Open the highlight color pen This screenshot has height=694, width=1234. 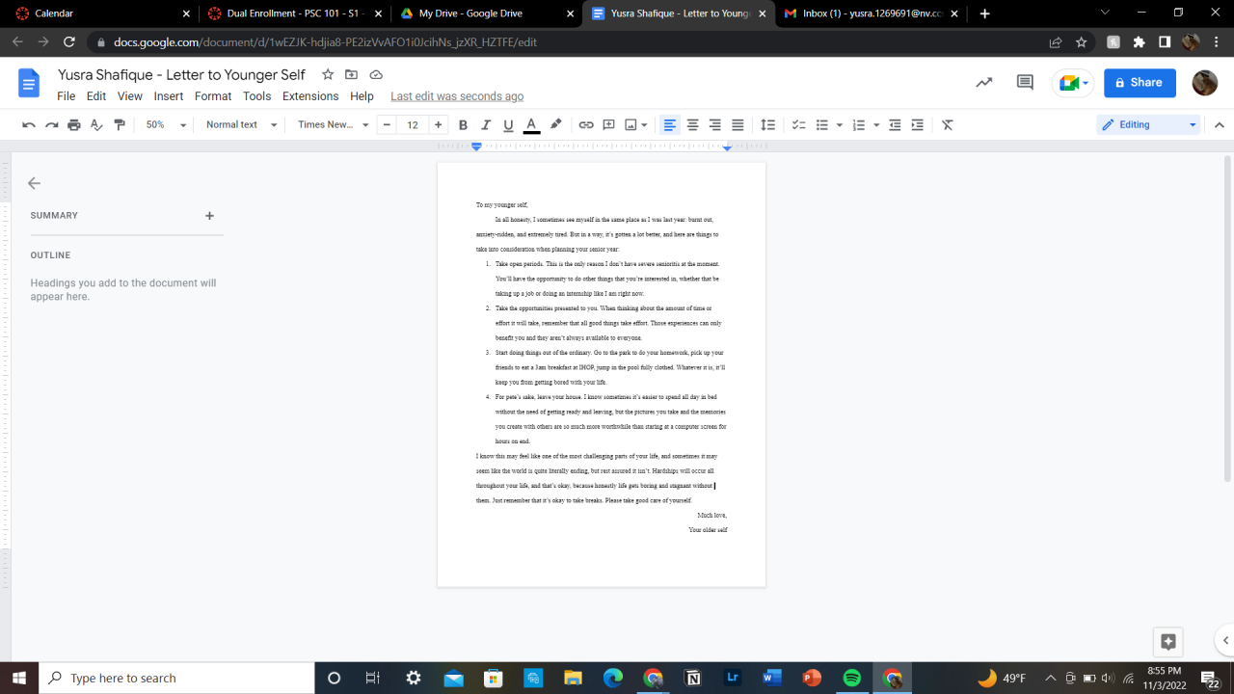coord(555,124)
